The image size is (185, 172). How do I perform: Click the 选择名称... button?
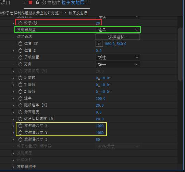[118, 37]
